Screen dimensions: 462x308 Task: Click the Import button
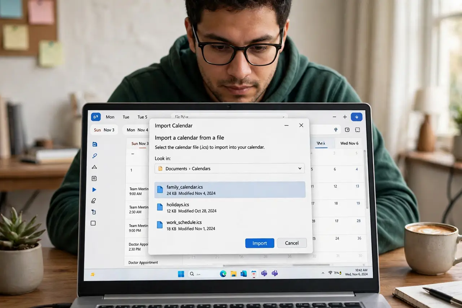260,243
